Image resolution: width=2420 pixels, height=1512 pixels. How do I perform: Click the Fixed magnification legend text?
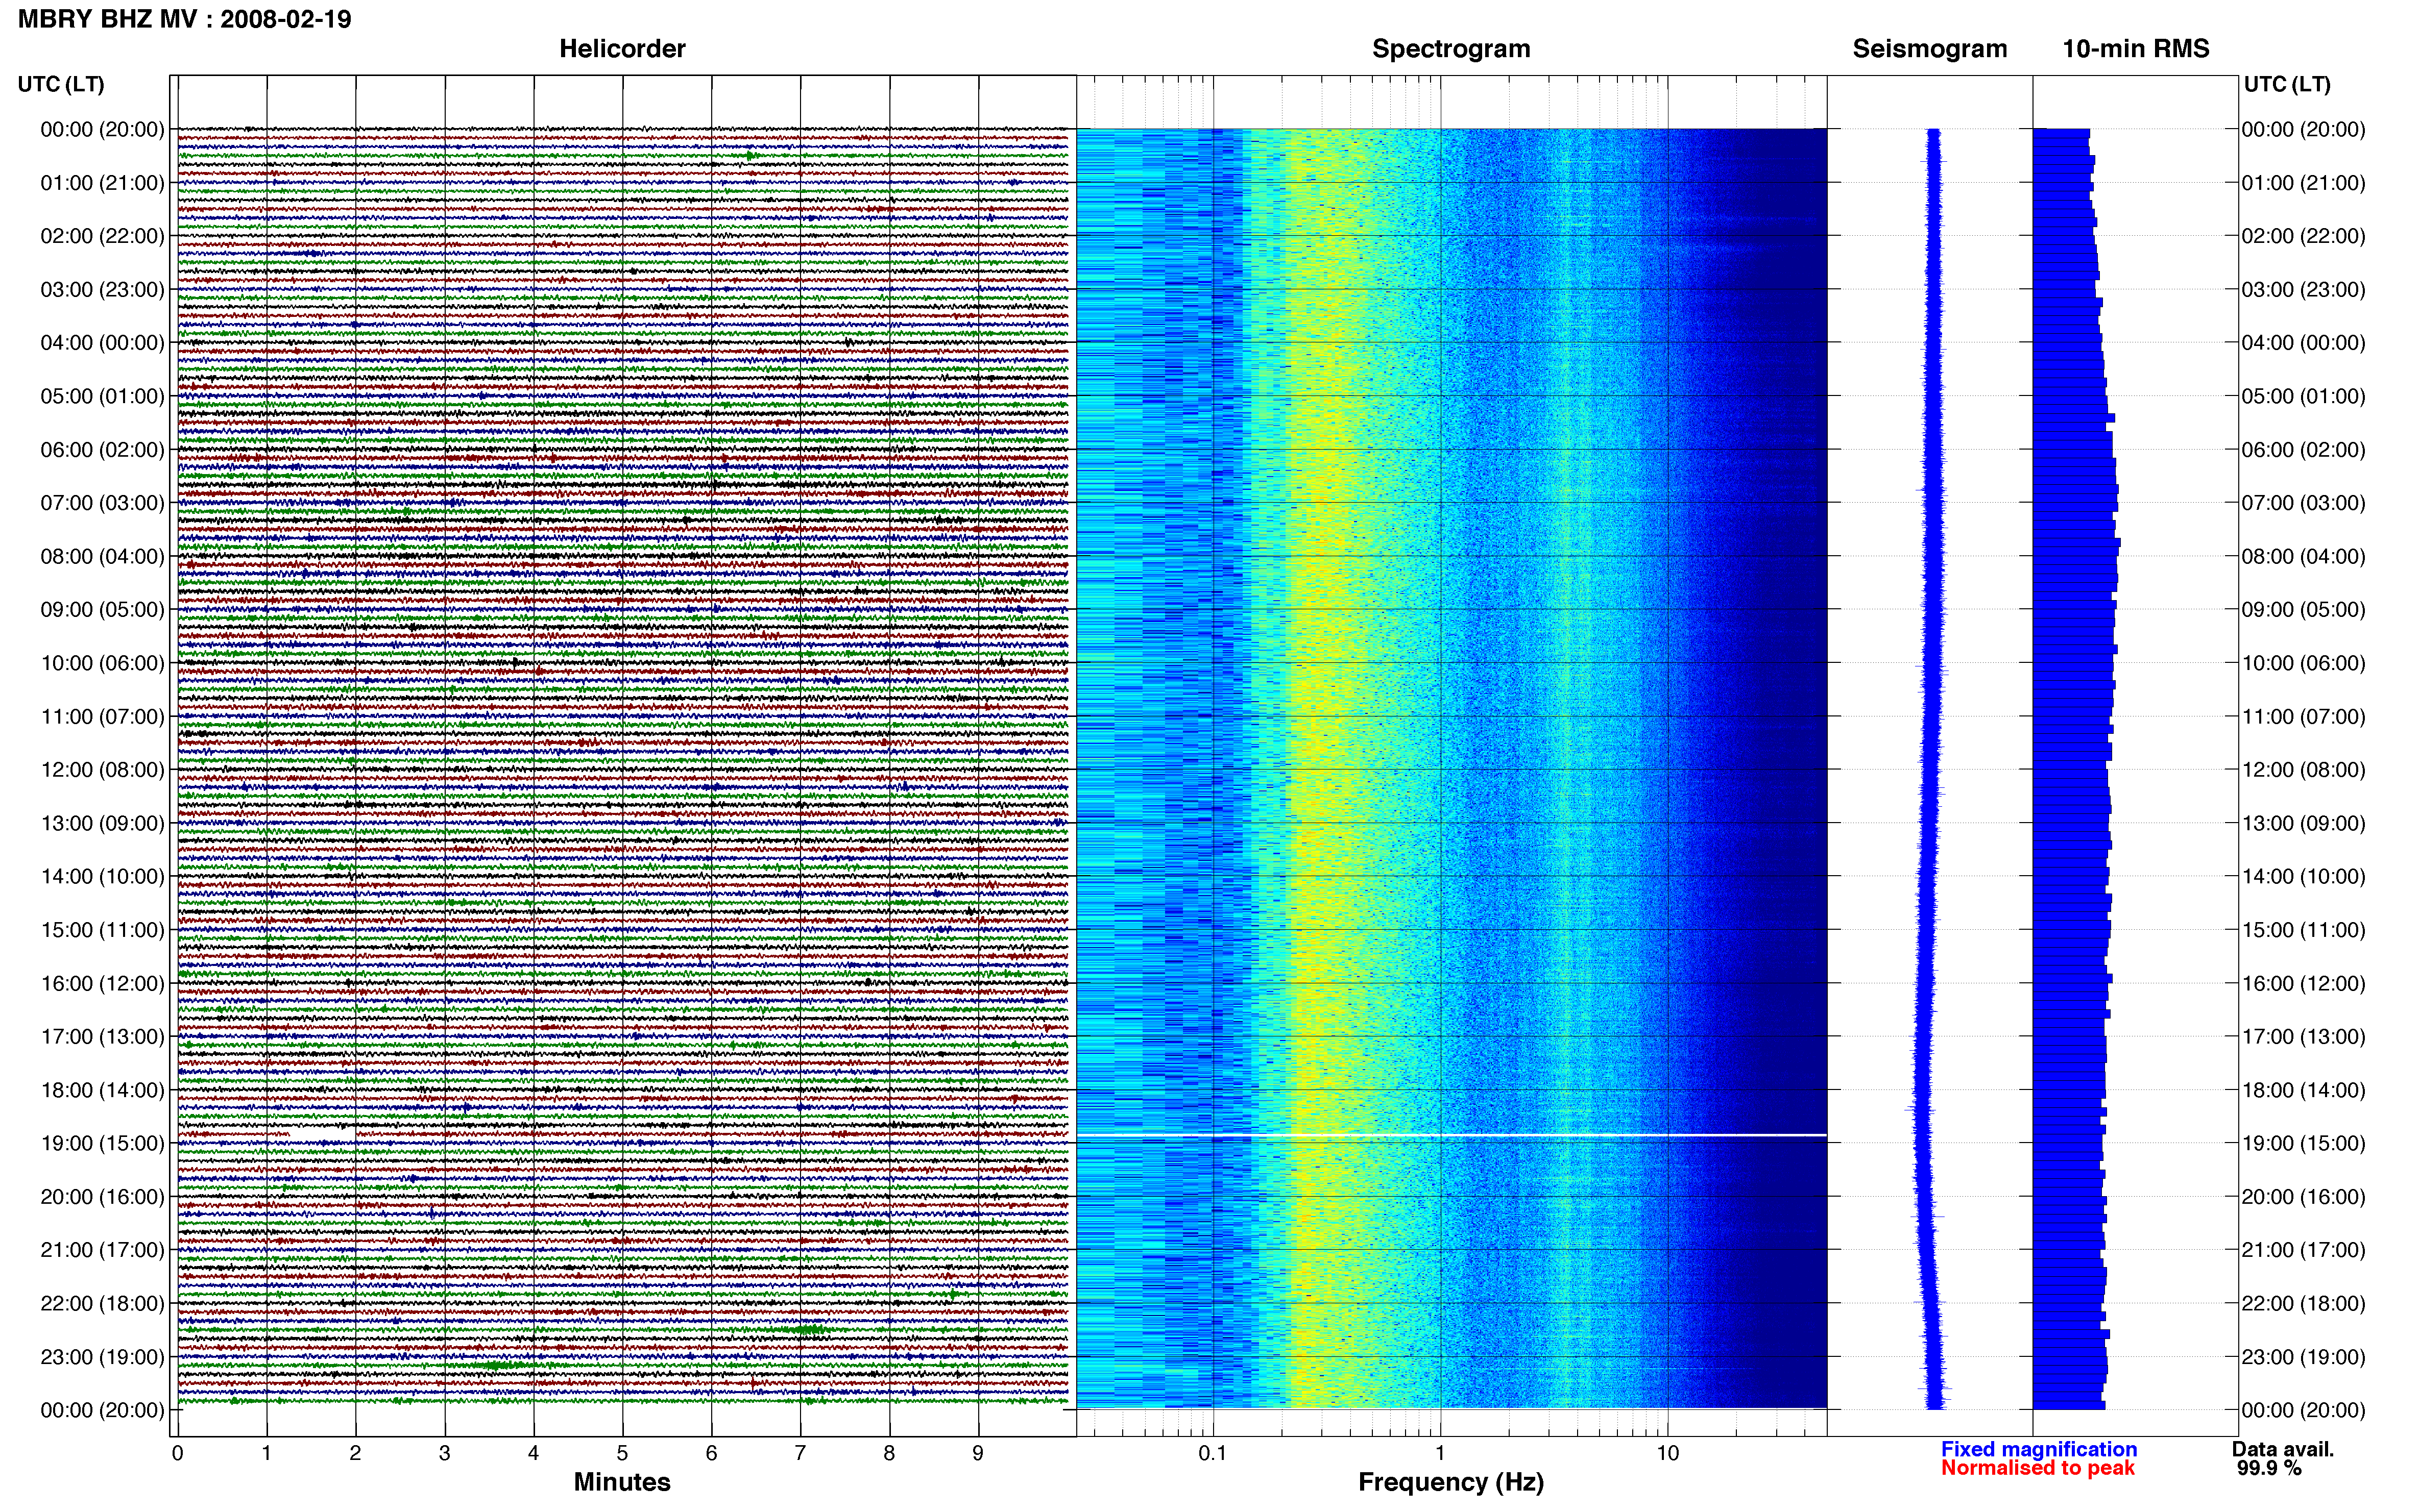(x=2039, y=1449)
